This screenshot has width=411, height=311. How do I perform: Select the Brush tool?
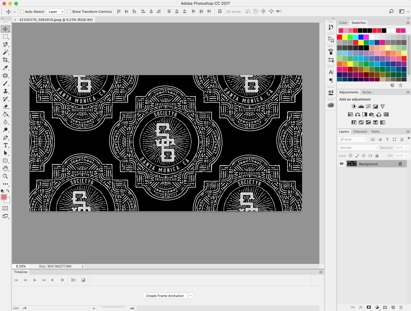coord(5,83)
